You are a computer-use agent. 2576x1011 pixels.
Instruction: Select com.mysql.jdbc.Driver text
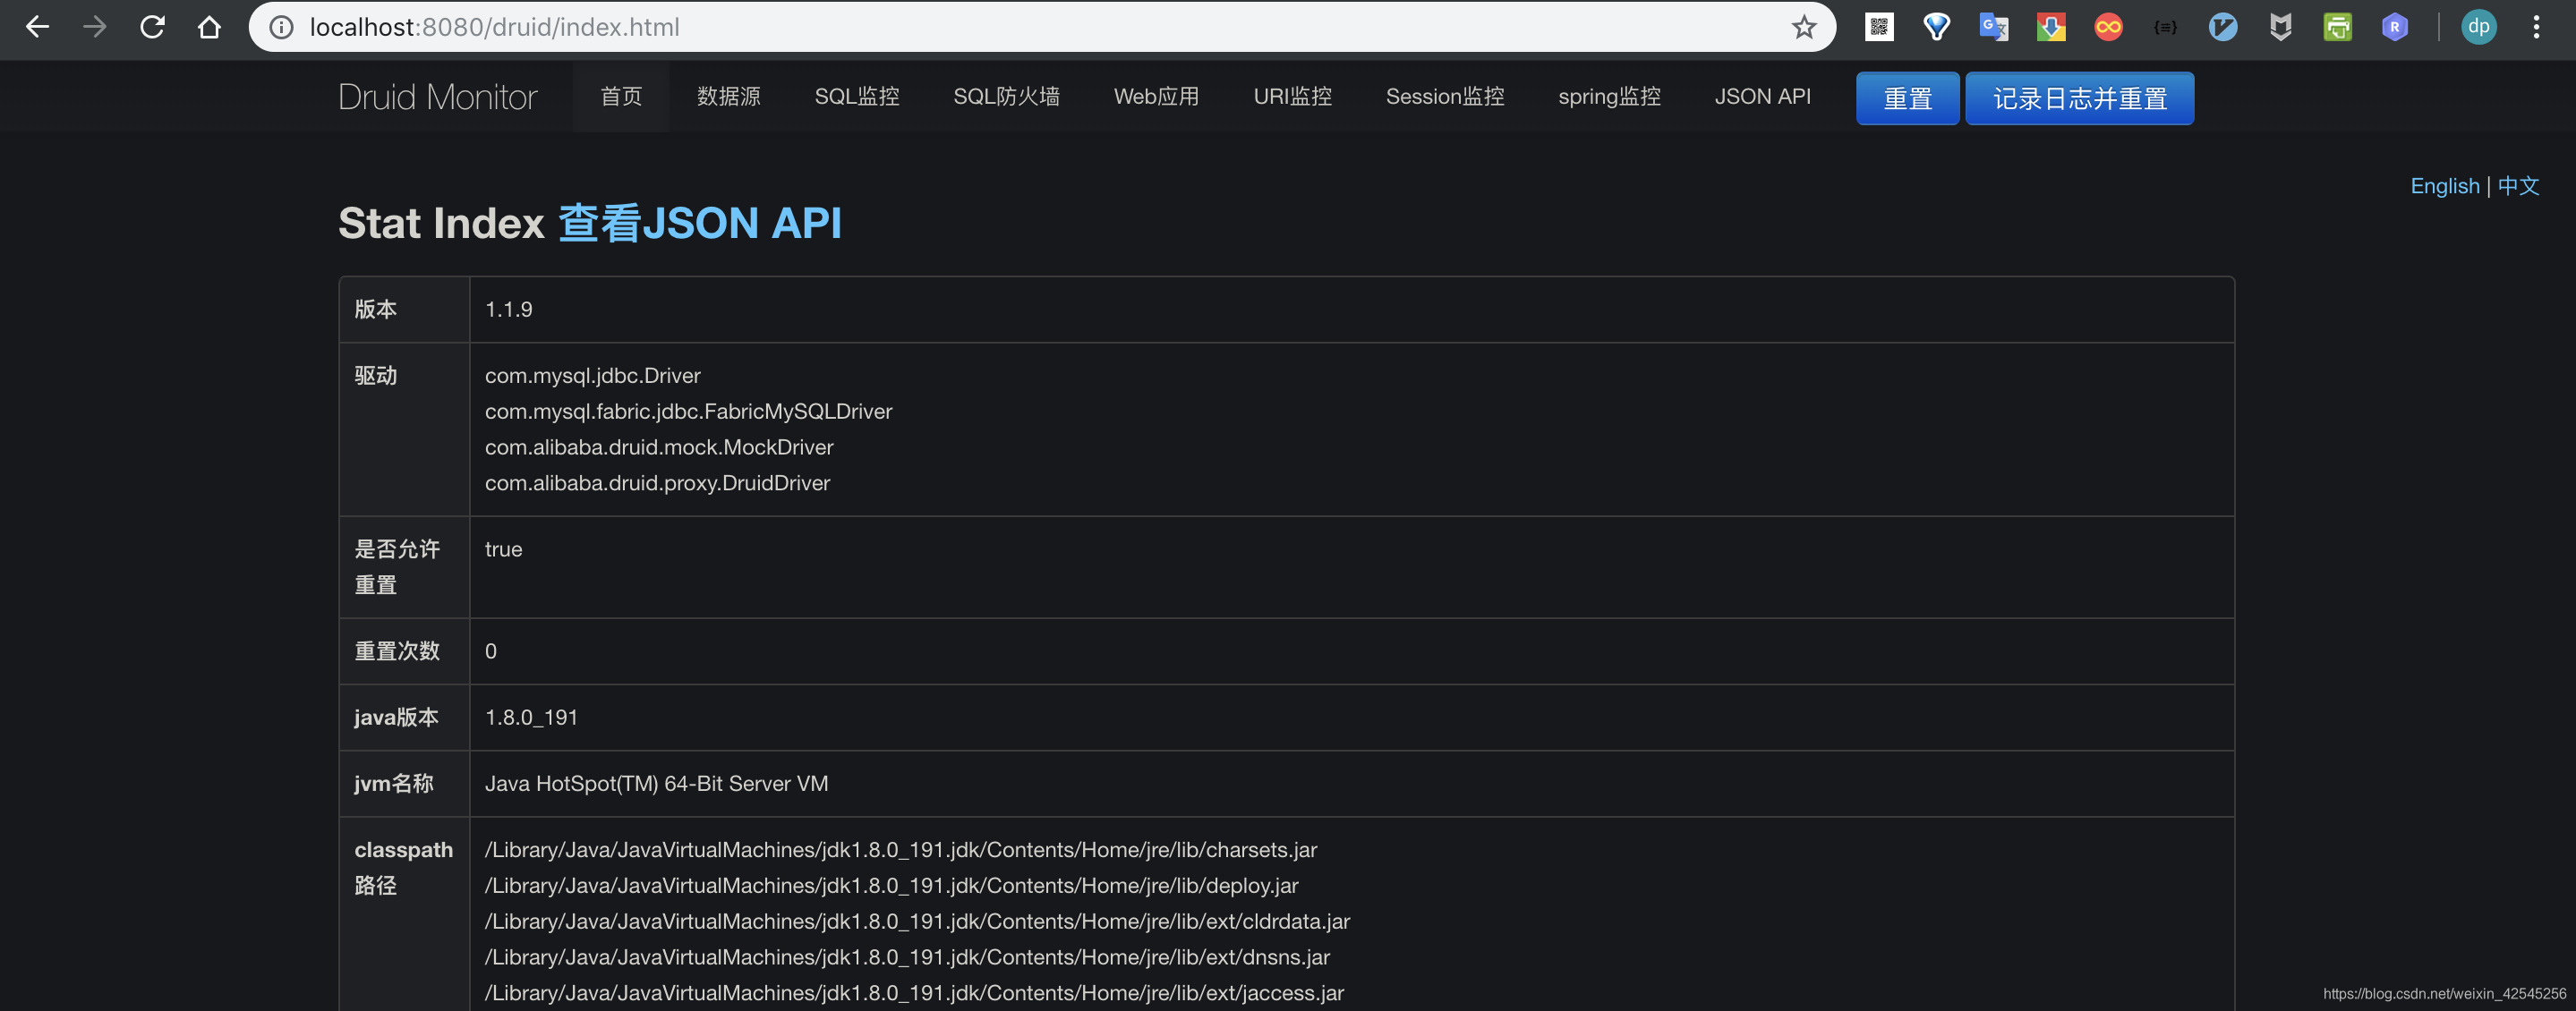592,375
